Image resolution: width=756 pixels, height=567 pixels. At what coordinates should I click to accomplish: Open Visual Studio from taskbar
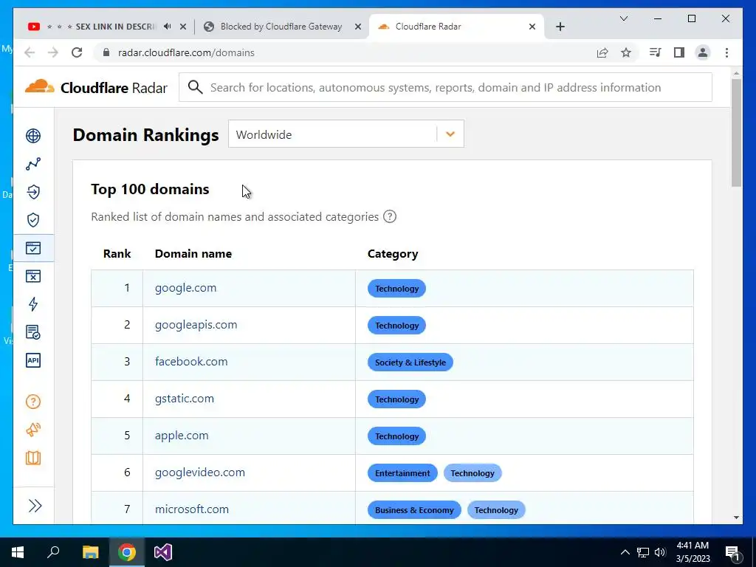[163, 552]
